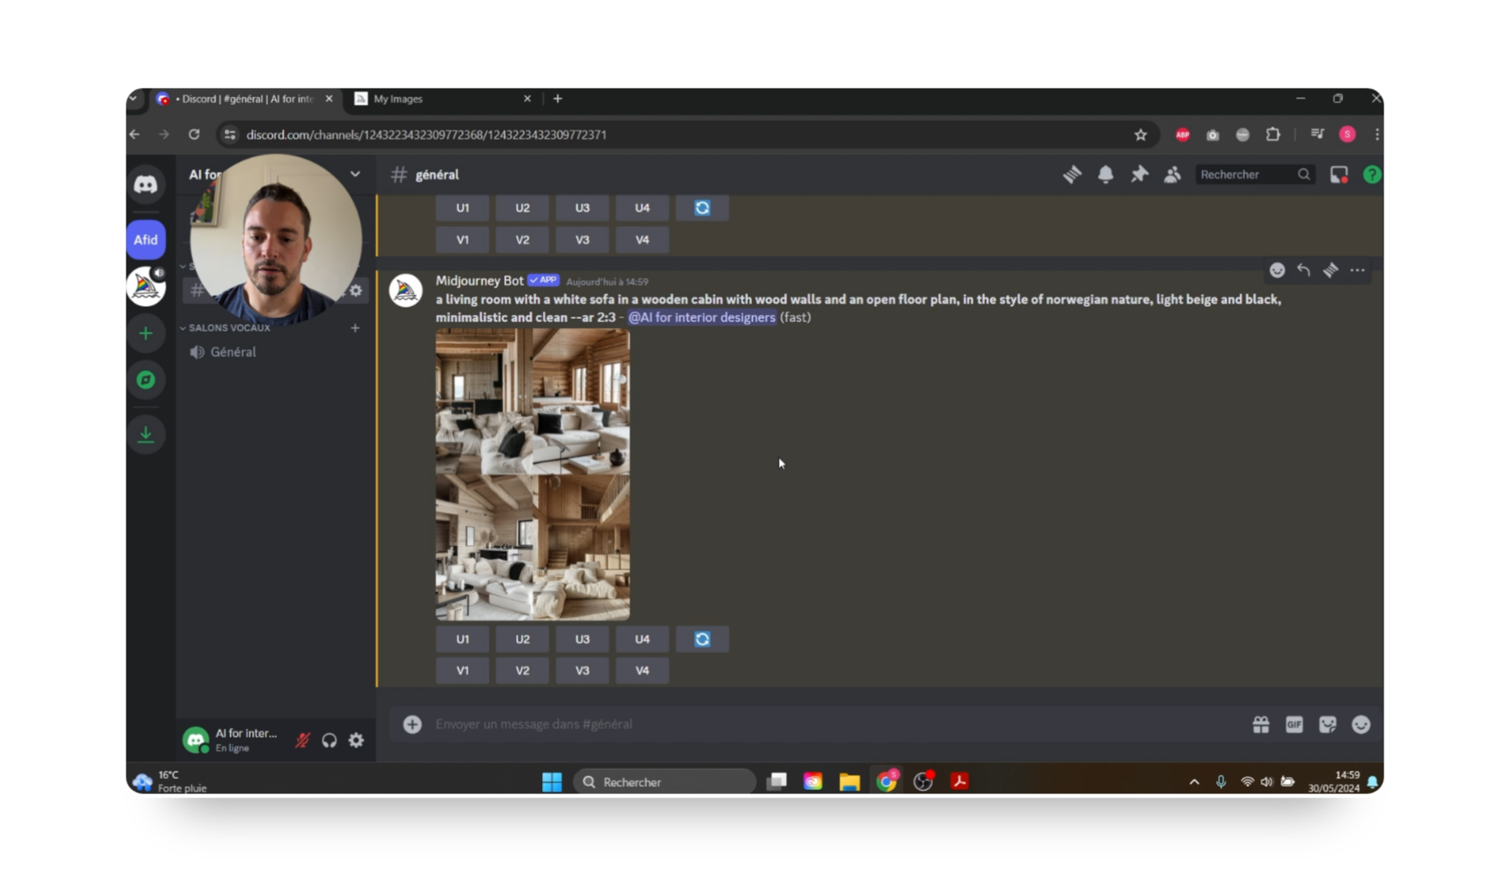Expand the AI for server name dropdown
This screenshot has width=1510, height=882.
355,174
